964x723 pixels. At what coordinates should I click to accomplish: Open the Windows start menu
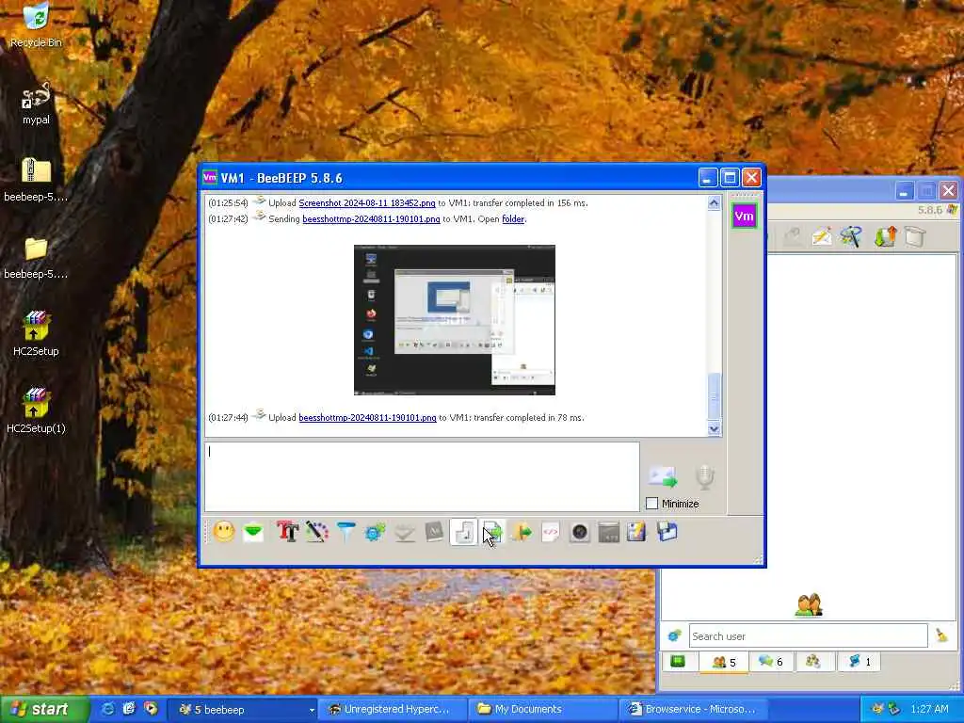point(44,709)
